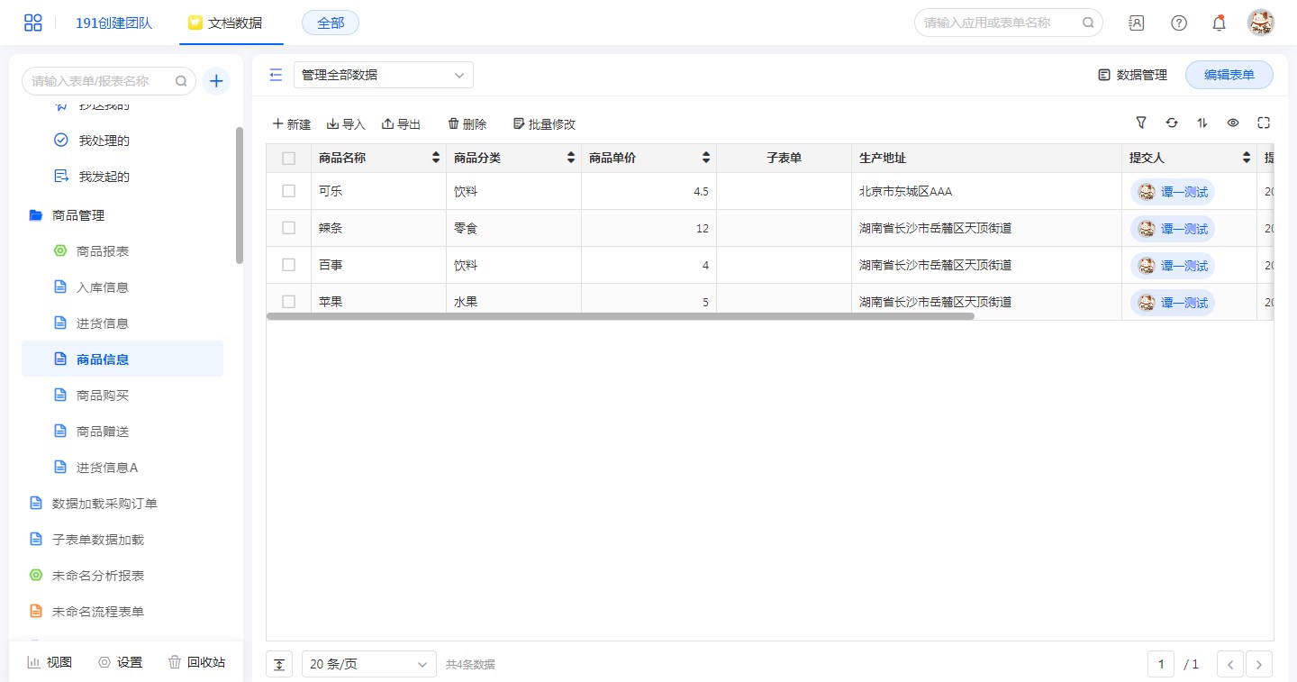Click the horizontal table scrollbar
The height and width of the screenshot is (682, 1297).
click(x=621, y=316)
